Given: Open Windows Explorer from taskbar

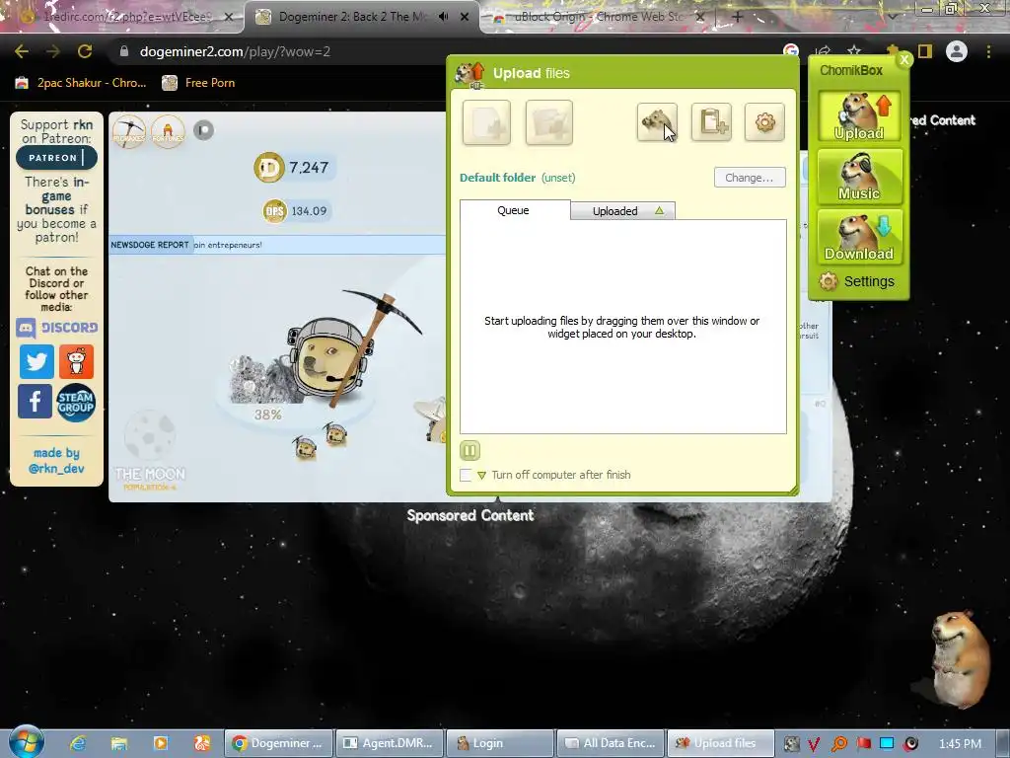Looking at the screenshot, I should tap(119, 743).
